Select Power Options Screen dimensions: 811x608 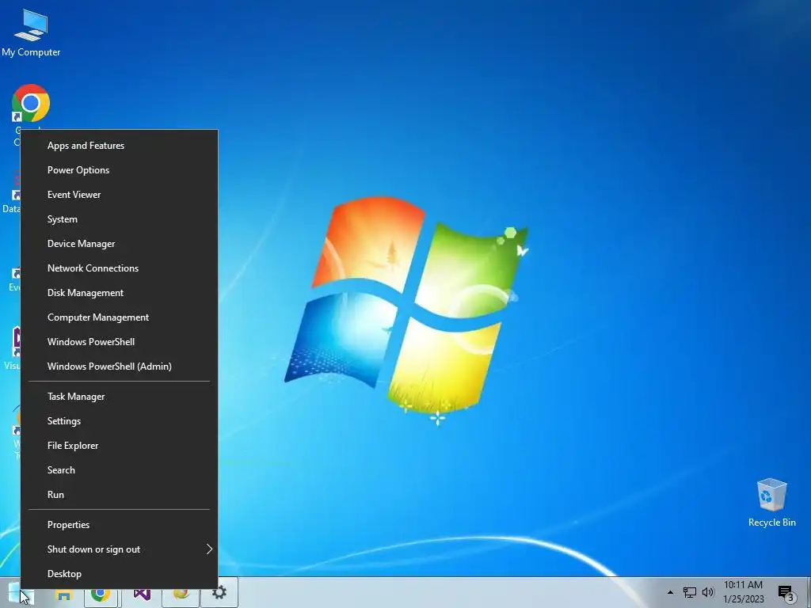point(119,170)
